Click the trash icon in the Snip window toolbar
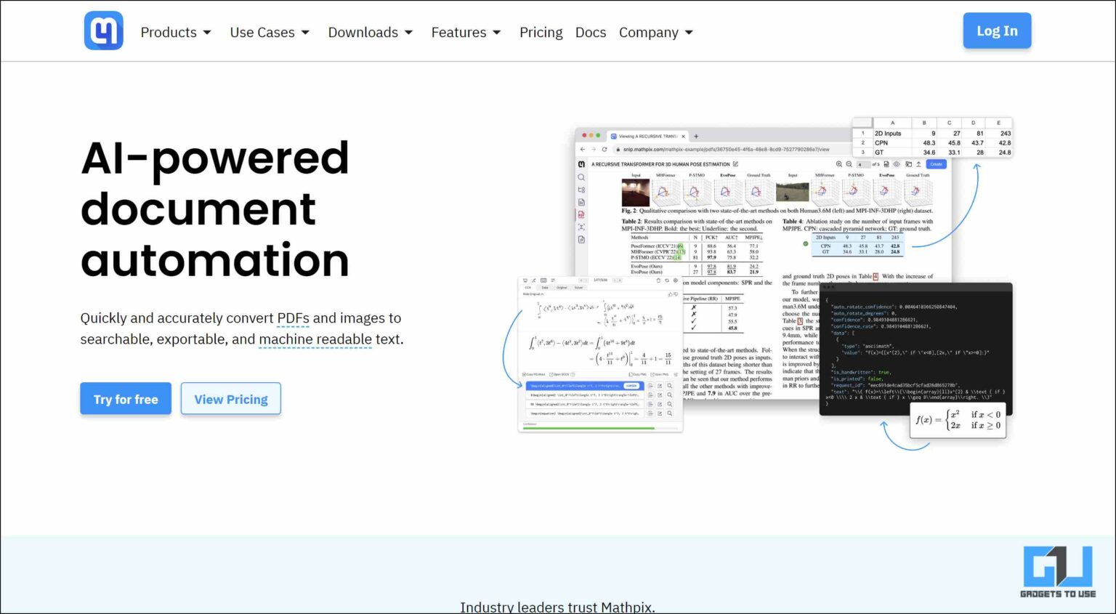 pyautogui.click(x=658, y=280)
